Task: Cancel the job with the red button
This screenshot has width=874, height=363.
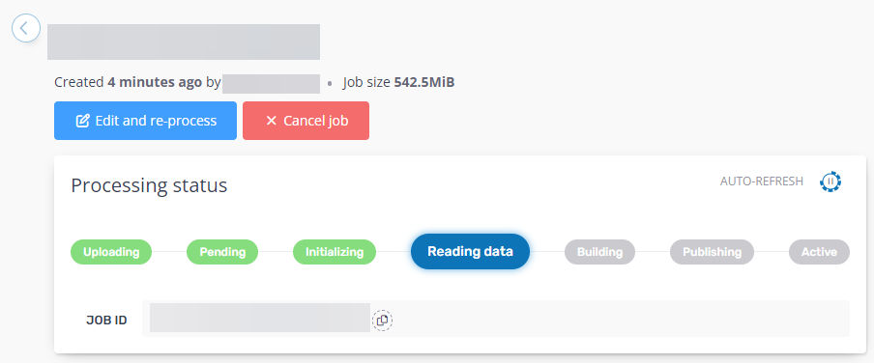Action: (306, 121)
